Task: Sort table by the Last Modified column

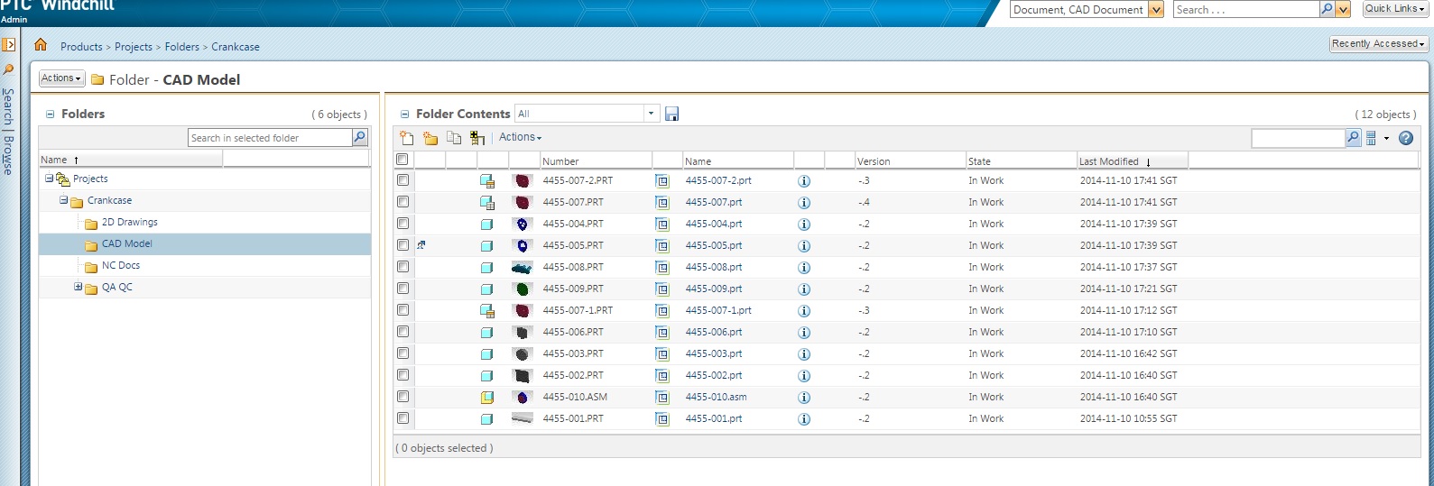Action: tap(1133, 161)
